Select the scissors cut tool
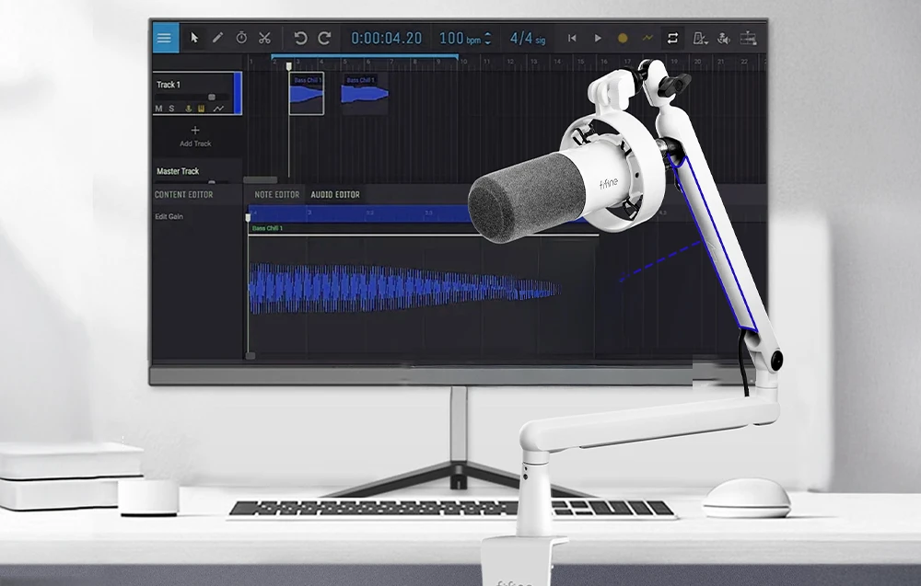 click(265, 38)
